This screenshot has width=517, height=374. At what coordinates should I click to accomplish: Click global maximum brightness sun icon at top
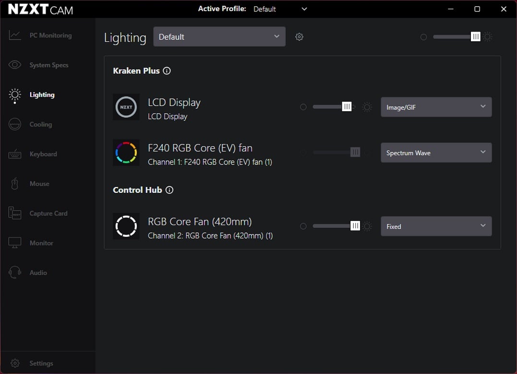[488, 36]
